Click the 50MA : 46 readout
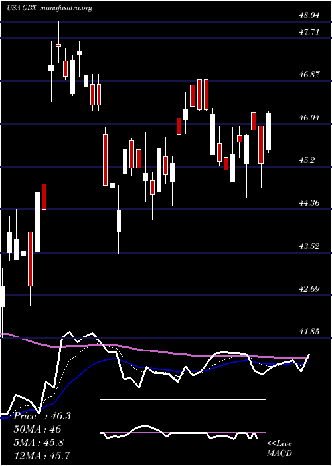 click(37, 429)
